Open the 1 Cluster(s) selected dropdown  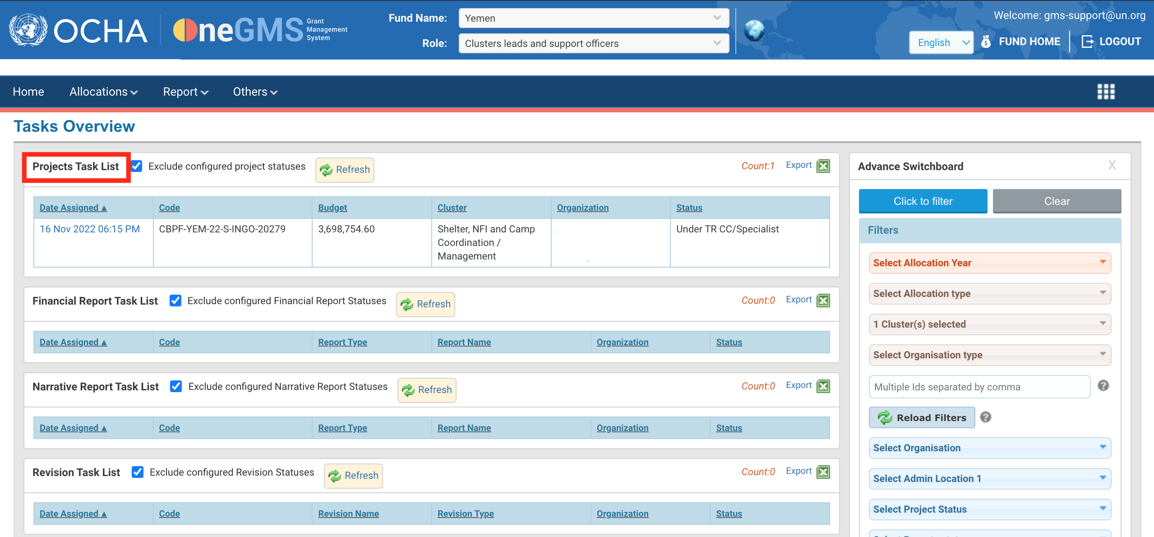coord(990,324)
